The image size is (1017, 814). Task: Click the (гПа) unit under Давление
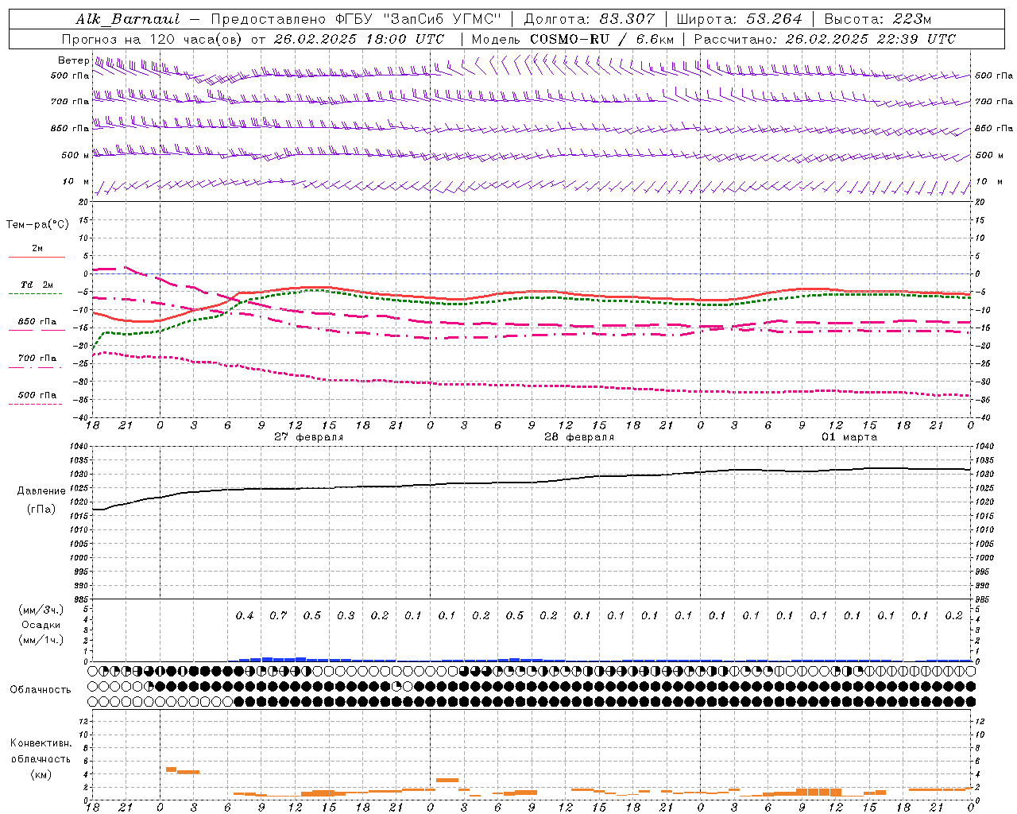41,510
